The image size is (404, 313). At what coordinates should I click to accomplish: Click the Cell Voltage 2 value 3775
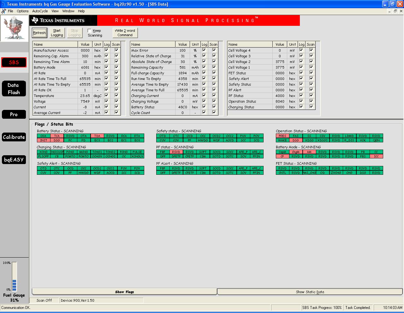click(x=280, y=62)
